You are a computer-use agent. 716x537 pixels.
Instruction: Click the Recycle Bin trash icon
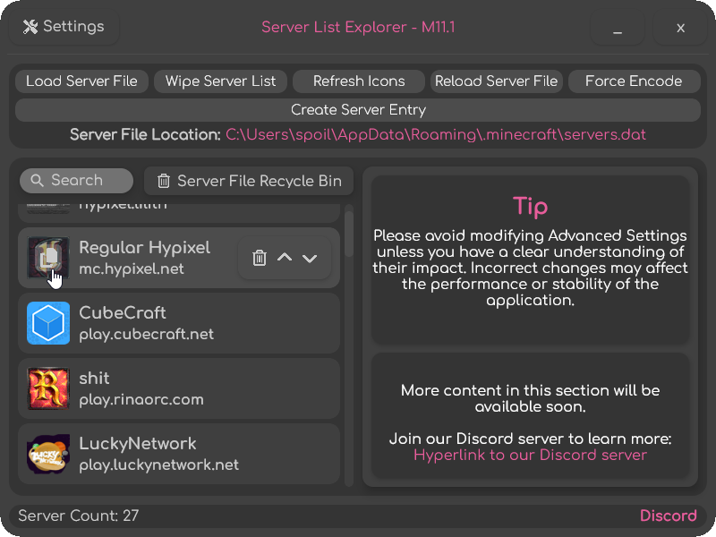coord(164,181)
